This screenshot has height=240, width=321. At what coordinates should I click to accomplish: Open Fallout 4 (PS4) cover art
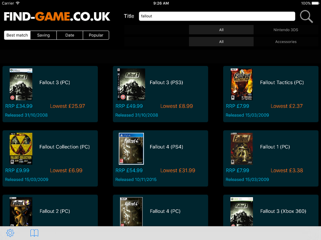coord(131,148)
